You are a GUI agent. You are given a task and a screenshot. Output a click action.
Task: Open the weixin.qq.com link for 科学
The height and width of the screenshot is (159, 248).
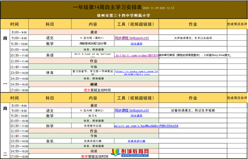(146, 126)
